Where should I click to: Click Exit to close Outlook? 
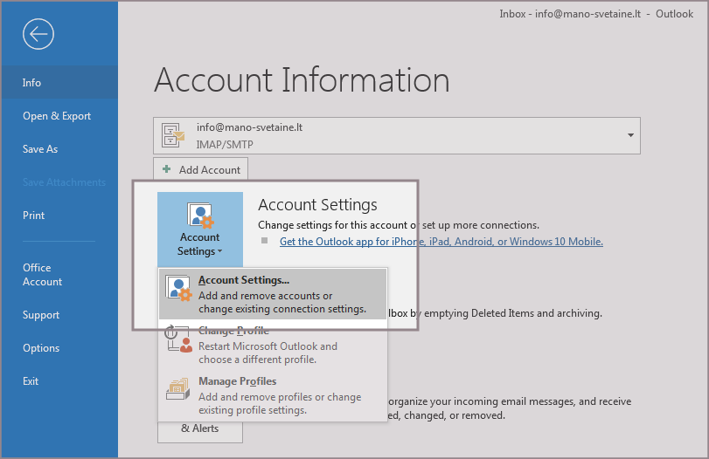[31, 381]
